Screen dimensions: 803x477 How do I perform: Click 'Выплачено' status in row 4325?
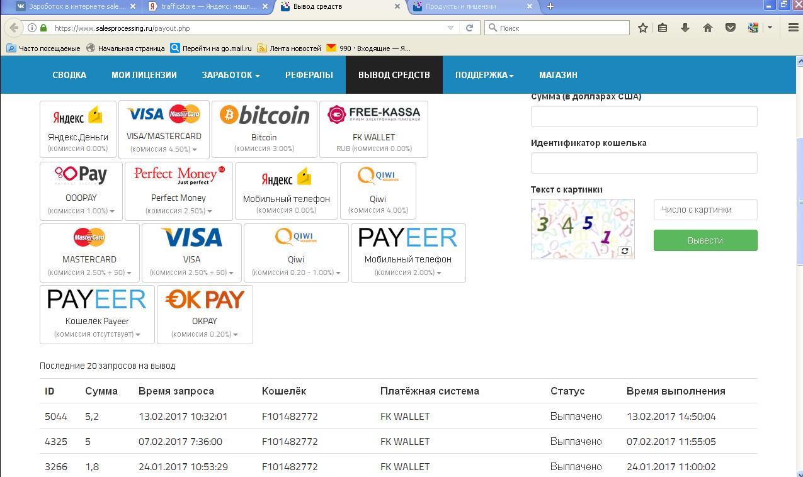click(576, 442)
